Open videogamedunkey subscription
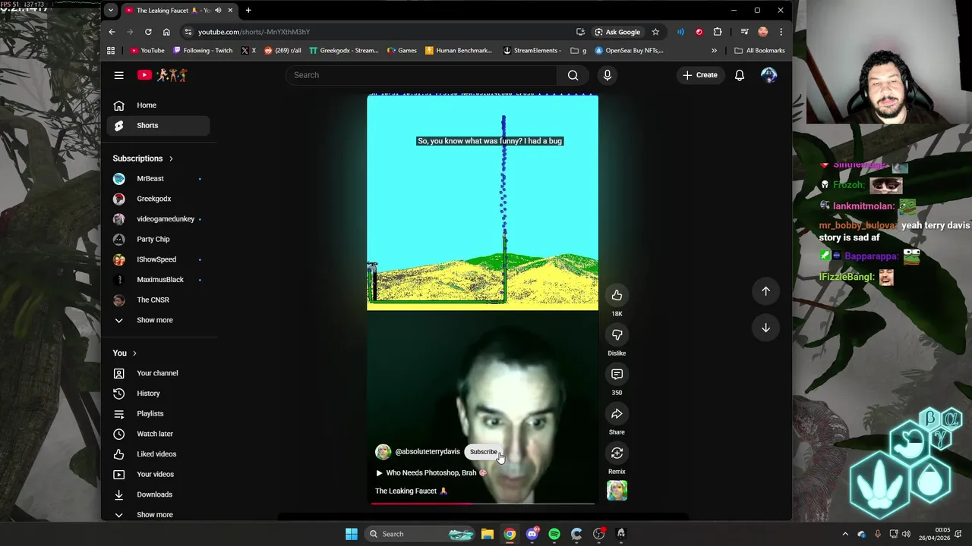Screen dimensions: 972x546 (x=157, y=219)
